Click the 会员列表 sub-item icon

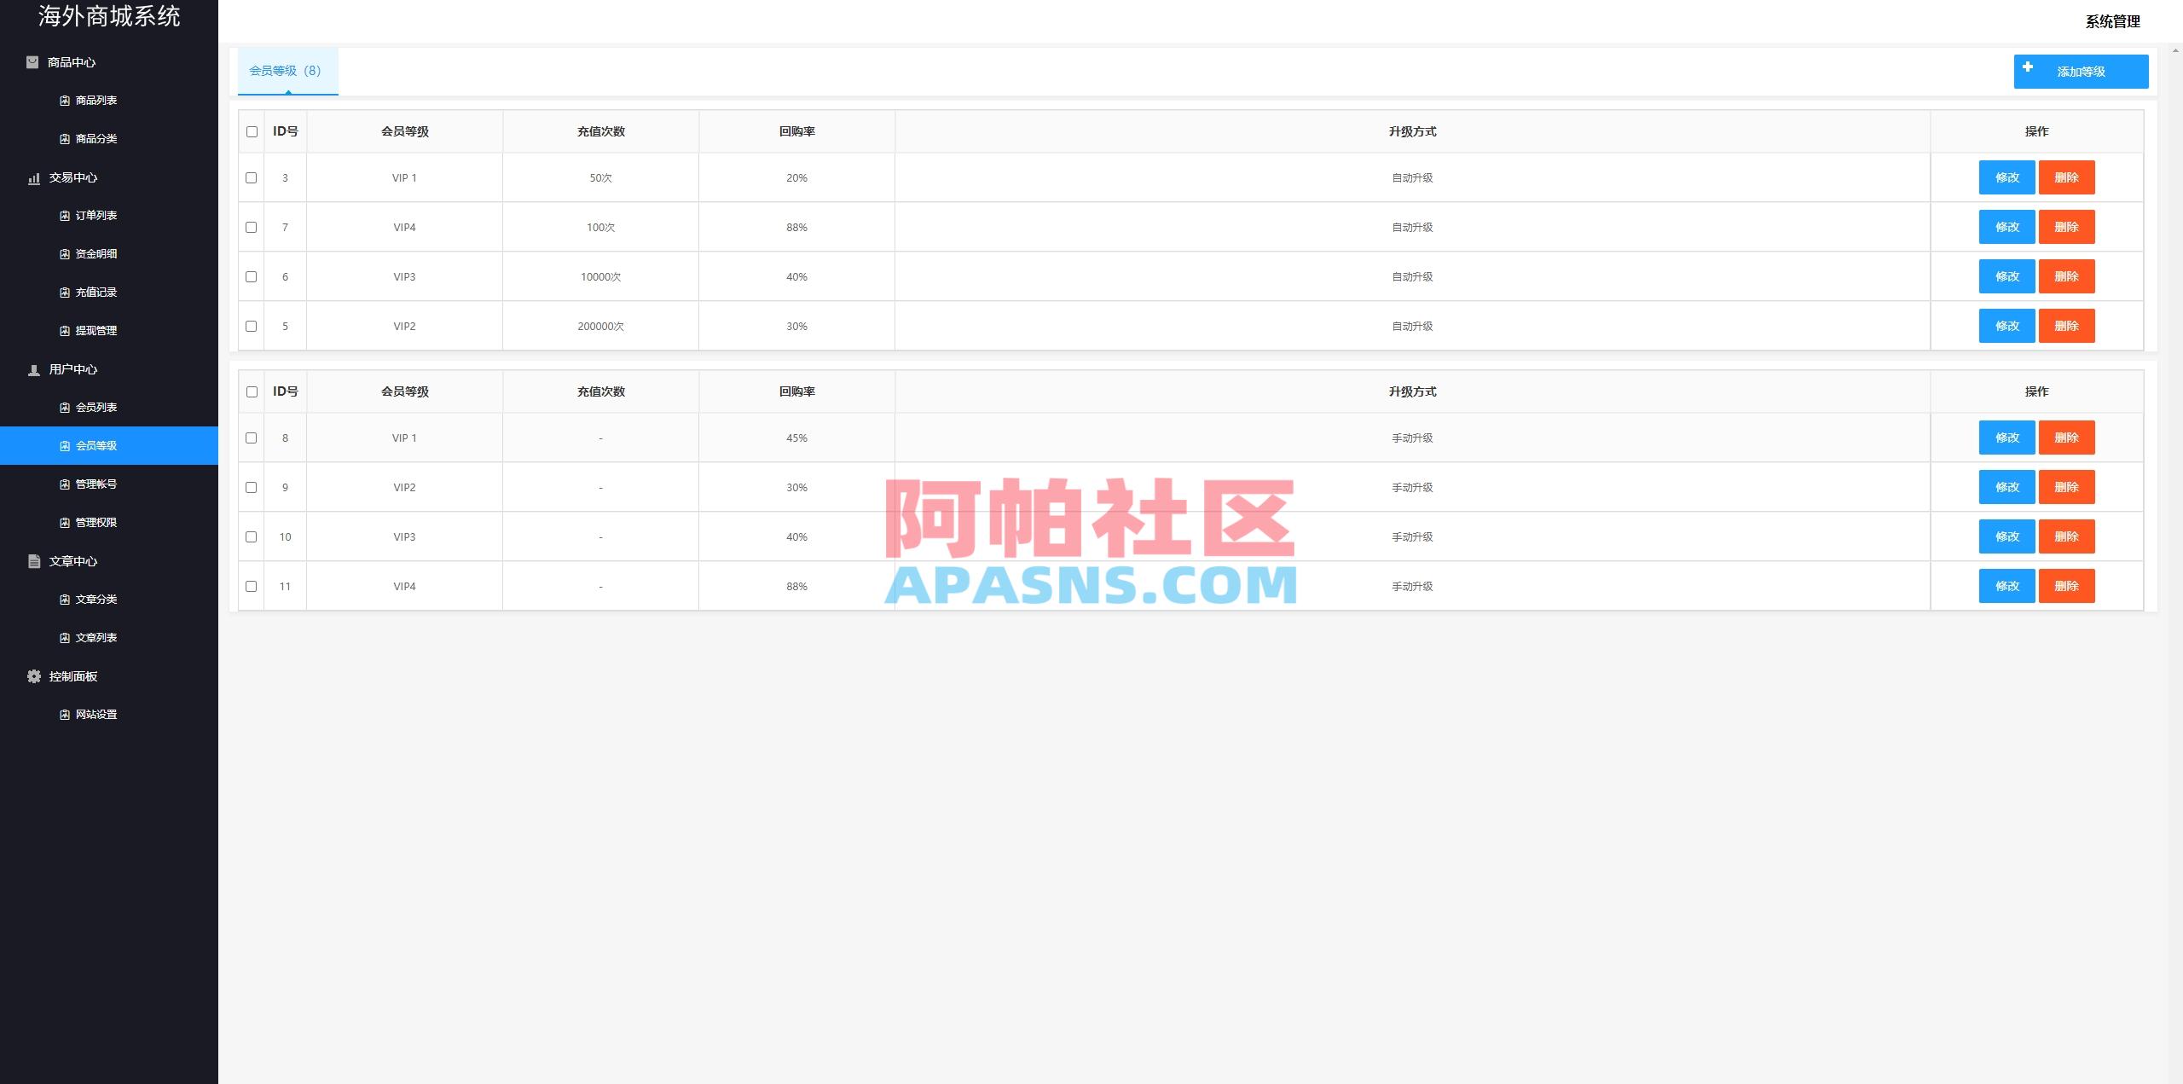tap(64, 407)
